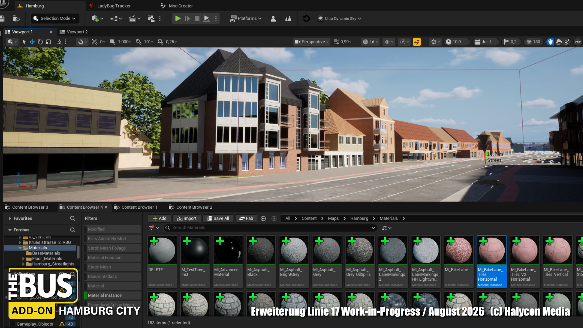Screen dimensions: 583x328
Task: Select the BaseMaterials folder
Action: coord(46,253)
